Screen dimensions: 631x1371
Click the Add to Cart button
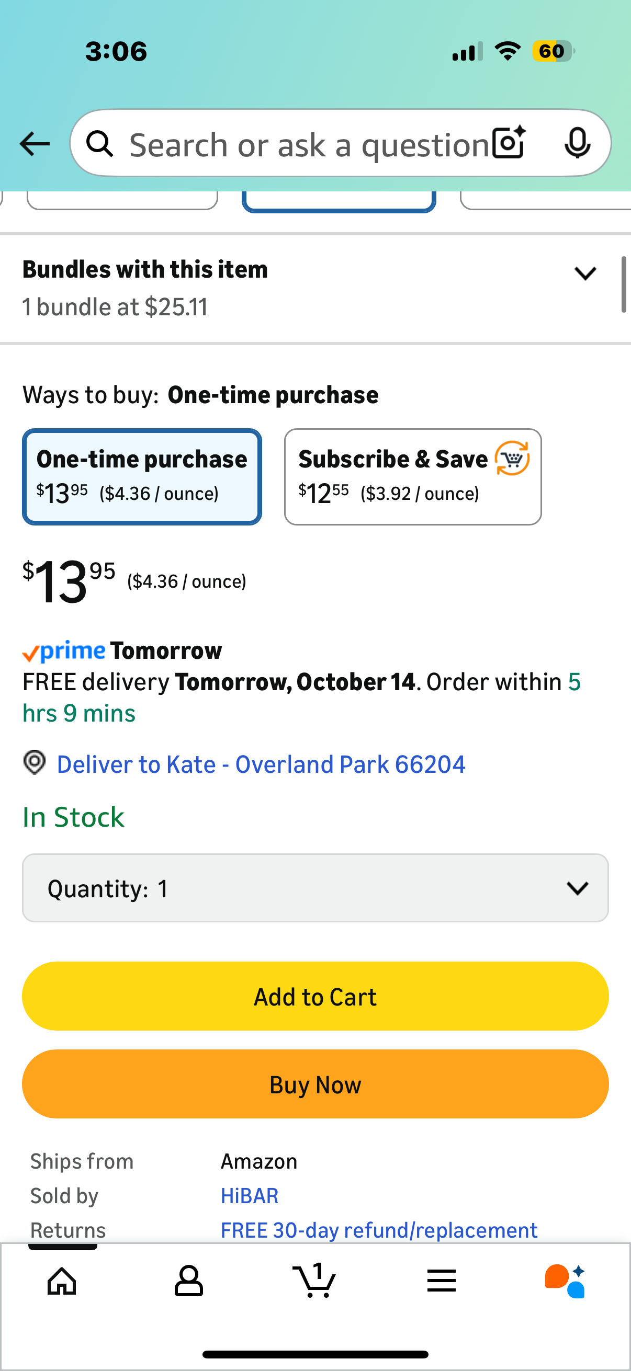[315, 996]
